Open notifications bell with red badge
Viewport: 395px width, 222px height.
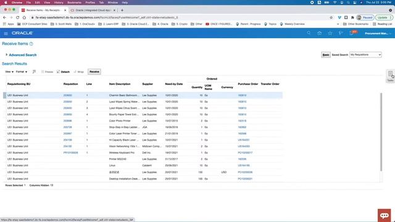coord(352,33)
